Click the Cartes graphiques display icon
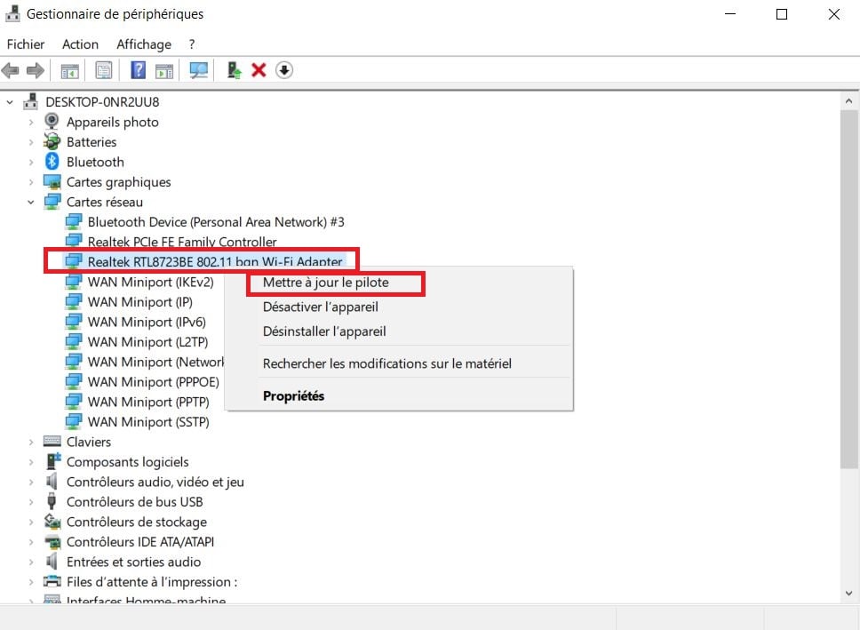860x630 pixels. 52,181
